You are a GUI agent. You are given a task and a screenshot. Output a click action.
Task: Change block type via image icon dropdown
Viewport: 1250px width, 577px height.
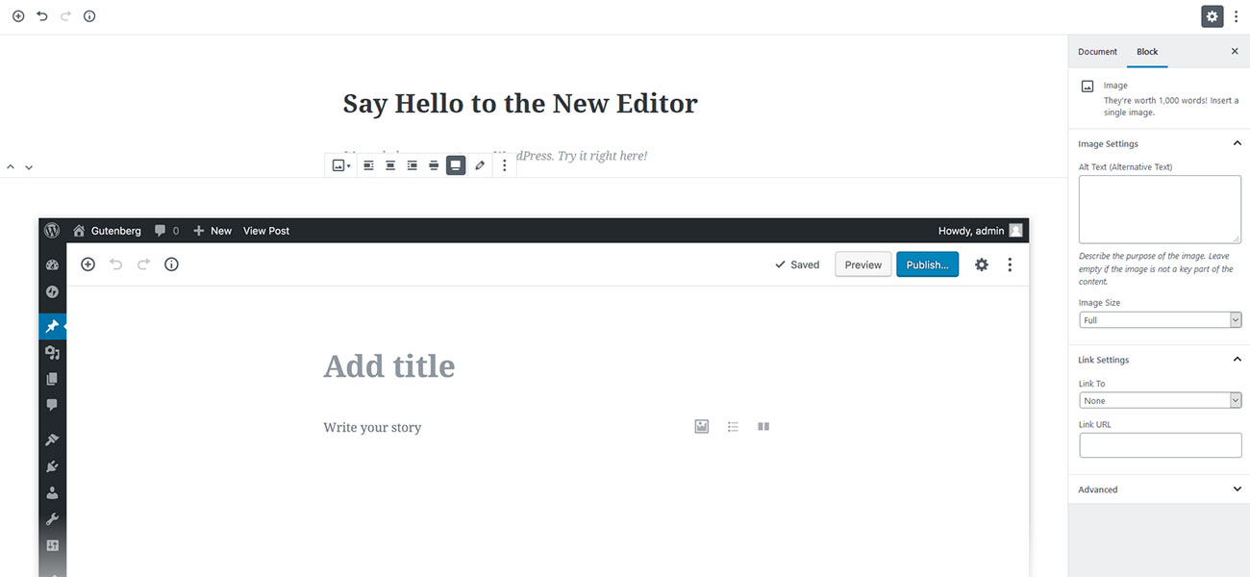(x=340, y=165)
